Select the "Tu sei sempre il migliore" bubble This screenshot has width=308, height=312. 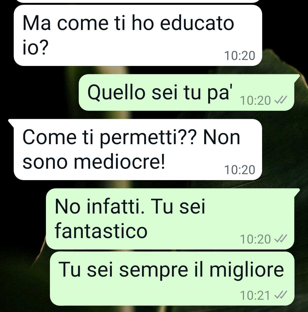[172, 279]
